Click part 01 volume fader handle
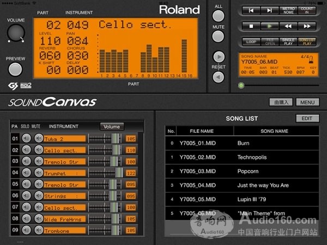Viewport: 327px width, 245px height. click(116, 138)
